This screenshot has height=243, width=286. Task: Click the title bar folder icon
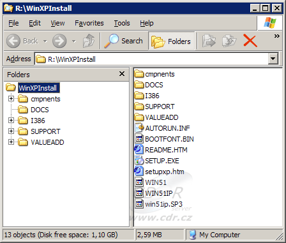tap(8, 8)
